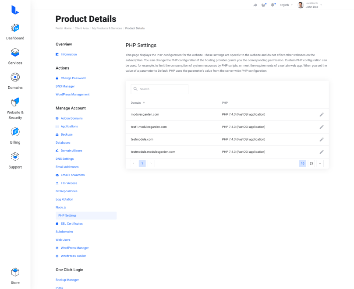Click the Information icon in Overview
Screen dimensions: 354x289
click(x=57, y=54)
